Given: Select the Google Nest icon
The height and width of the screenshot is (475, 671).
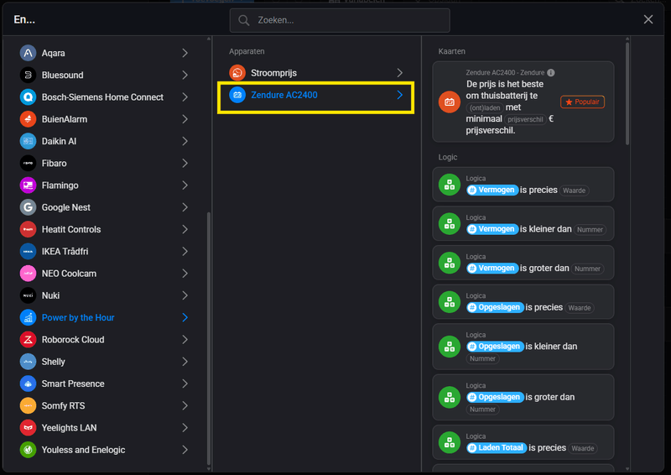Looking at the screenshot, I should (x=28, y=207).
